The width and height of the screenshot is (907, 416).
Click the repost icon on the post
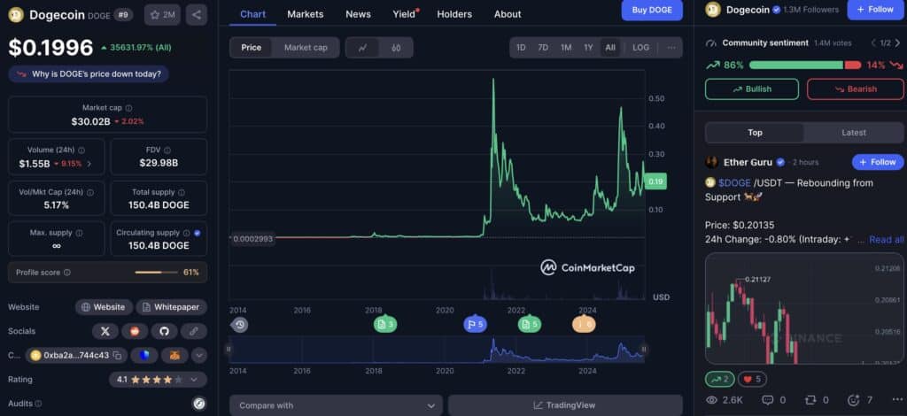point(810,400)
